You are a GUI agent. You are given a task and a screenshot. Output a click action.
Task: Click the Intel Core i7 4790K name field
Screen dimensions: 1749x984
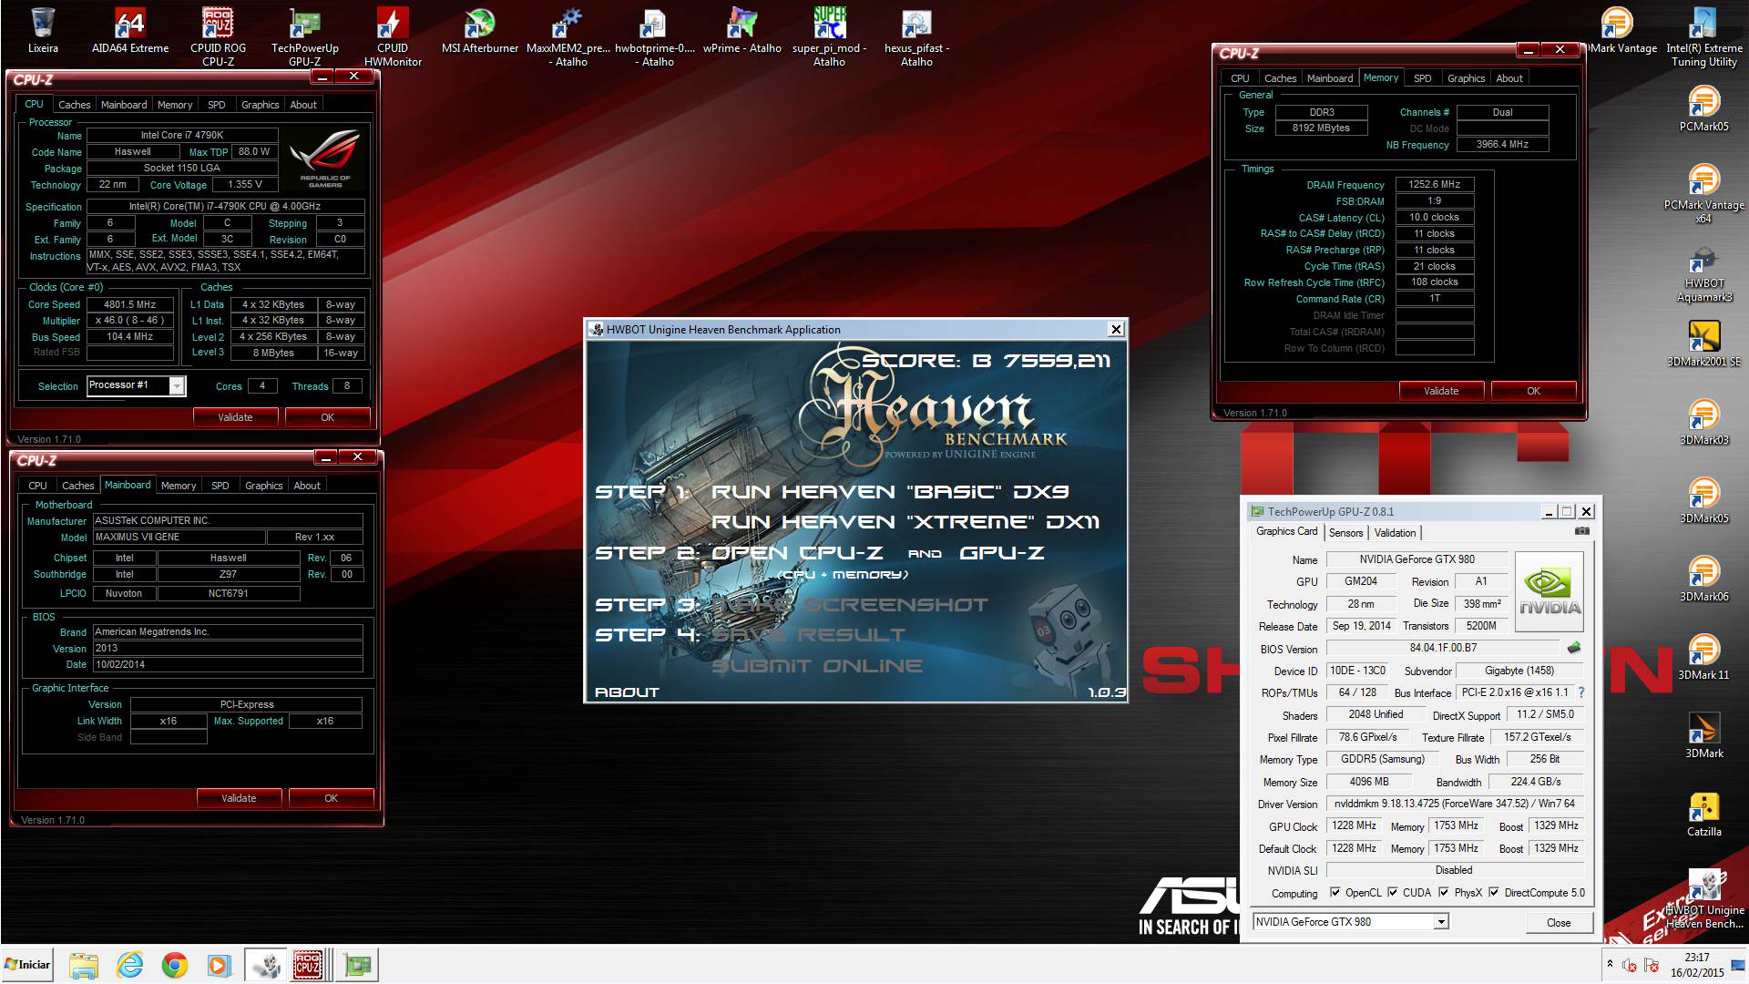click(x=181, y=135)
